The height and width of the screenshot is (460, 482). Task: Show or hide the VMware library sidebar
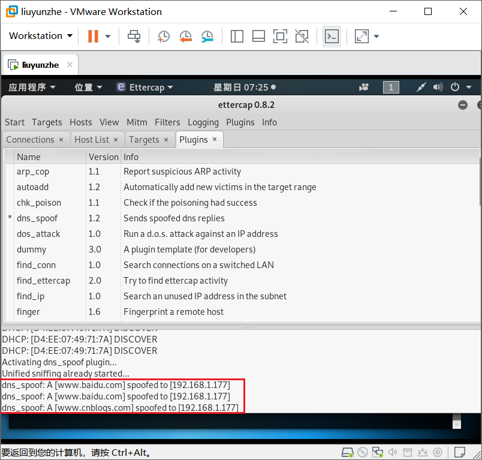(237, 36)
